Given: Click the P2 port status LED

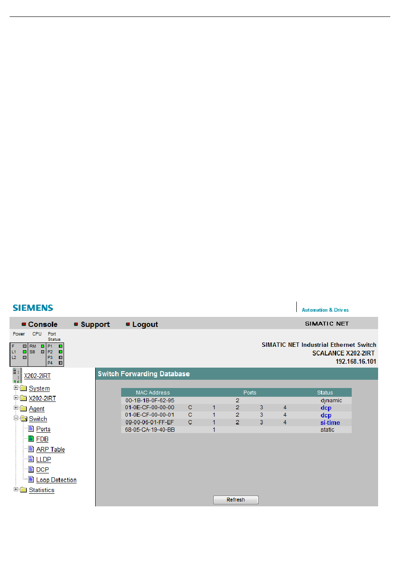Looking at the screenshot, I should 61,352.
